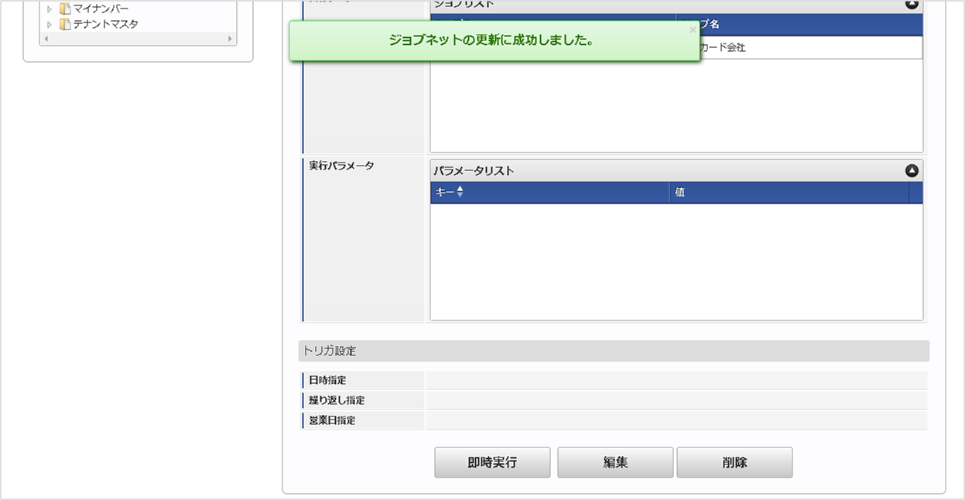This screenshot has height=500, width=965.
Task: Expand the テナントマスタ tree node
Action: tap(49, 24)
